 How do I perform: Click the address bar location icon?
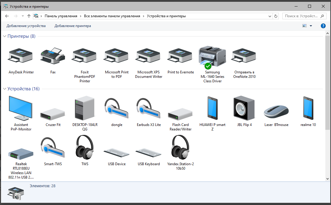pyautogui.click(x=36, y=16)
